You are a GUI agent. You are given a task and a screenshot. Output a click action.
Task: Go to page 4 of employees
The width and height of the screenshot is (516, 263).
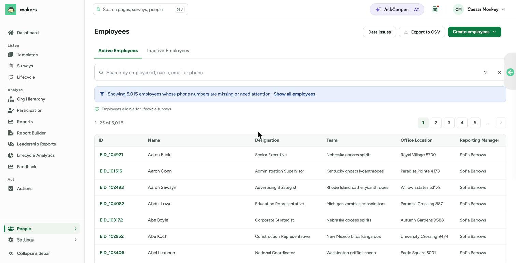(462, 123)
